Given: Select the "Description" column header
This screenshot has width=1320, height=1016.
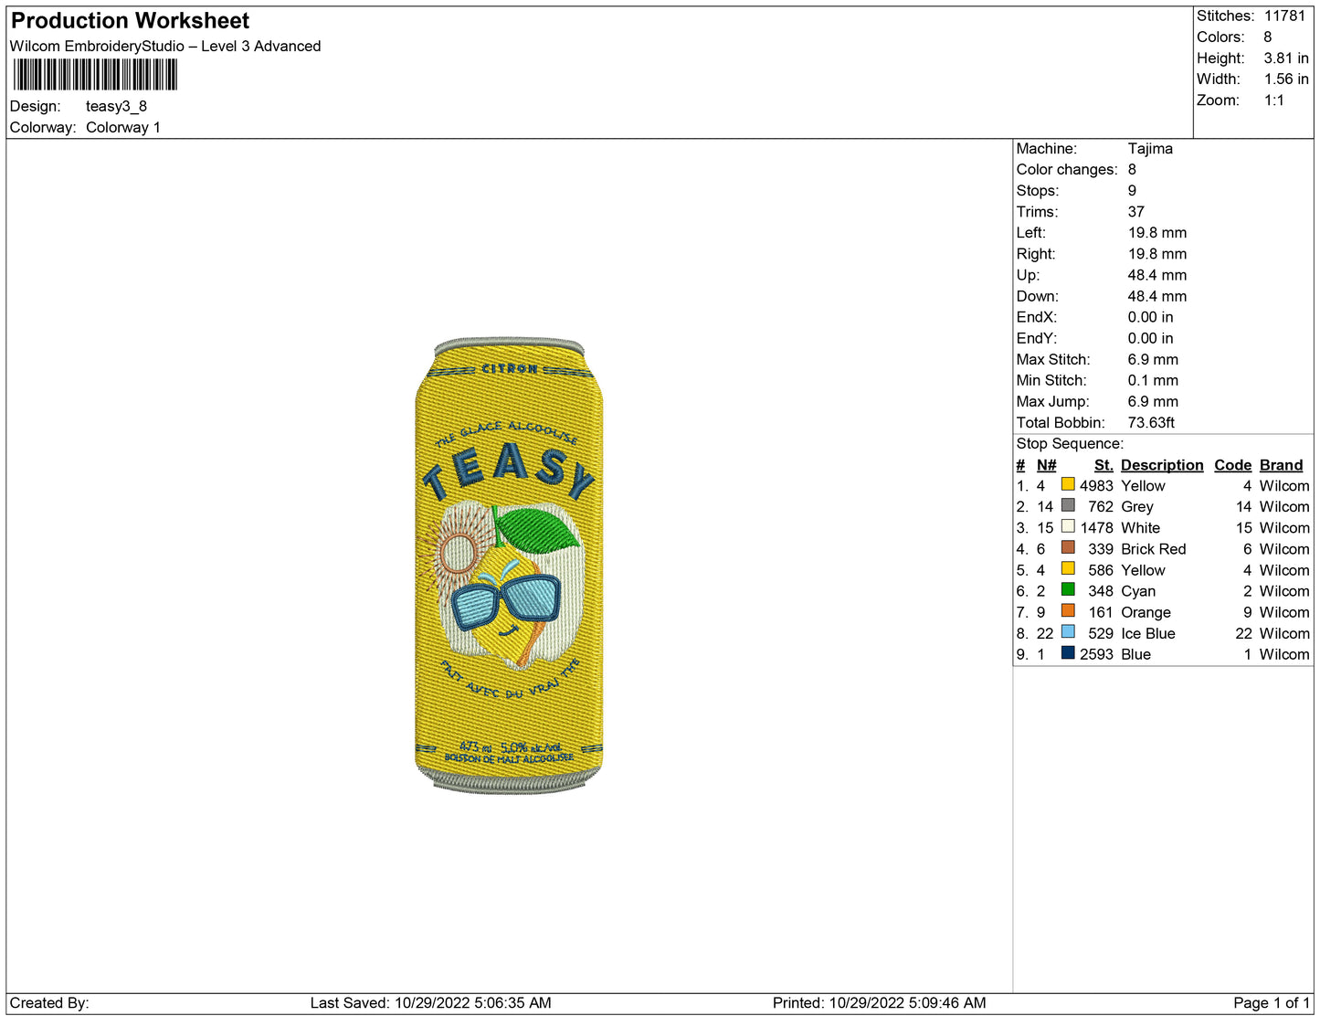Looking at the screenshot, I should (1162, 464).
